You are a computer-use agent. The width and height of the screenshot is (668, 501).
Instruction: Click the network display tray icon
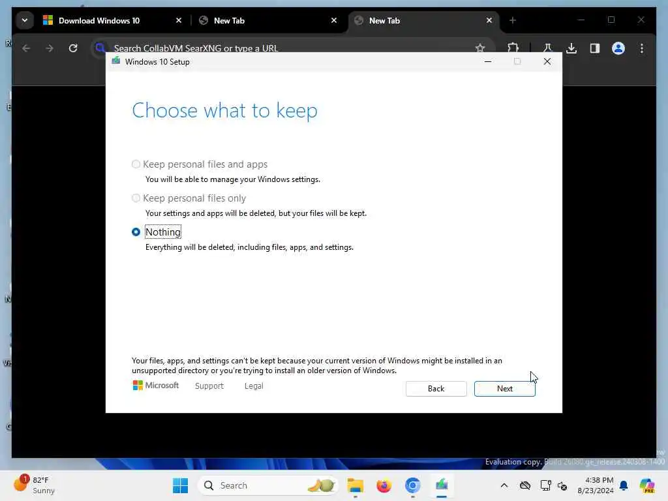coord(545,485)
